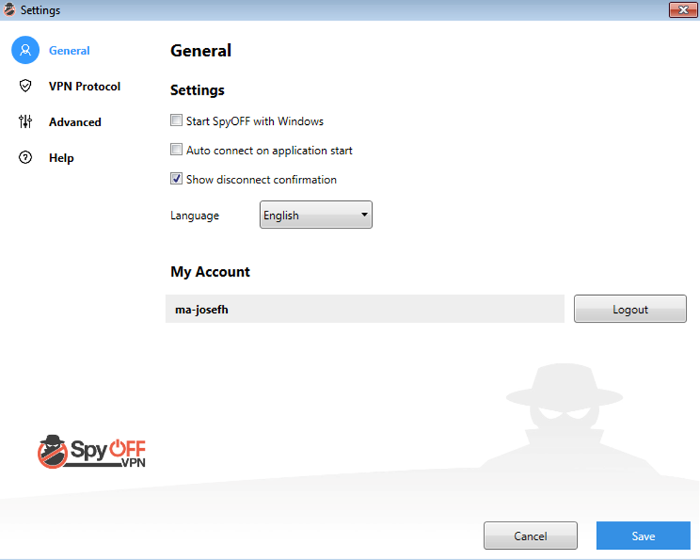
Task: Open the Language dropdown
Action: (x=316, y=215)
